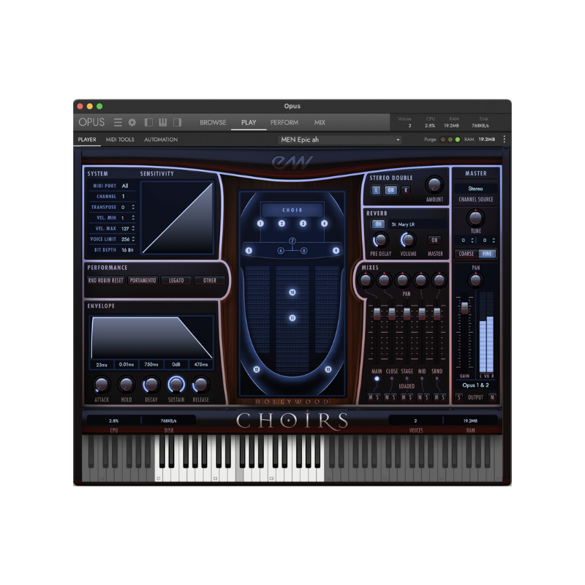Viewport: 585px width, 585px height.
Task: Click the Main mix pan knob
Action: point(366,280)
